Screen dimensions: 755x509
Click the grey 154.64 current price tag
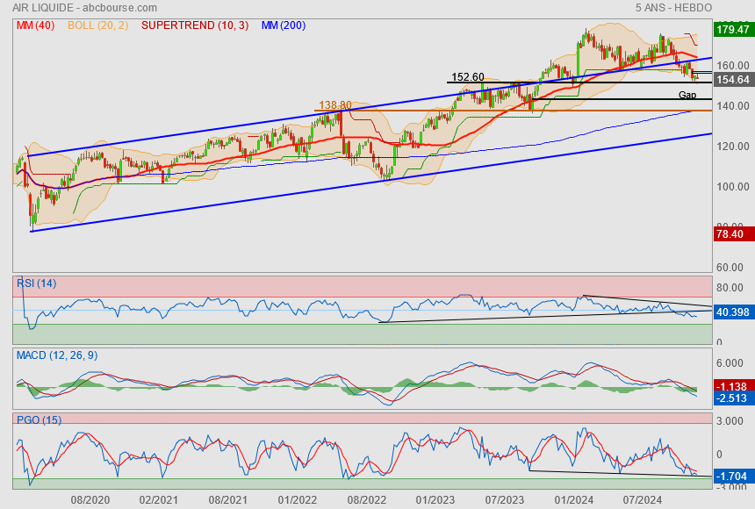pos(733,80)
